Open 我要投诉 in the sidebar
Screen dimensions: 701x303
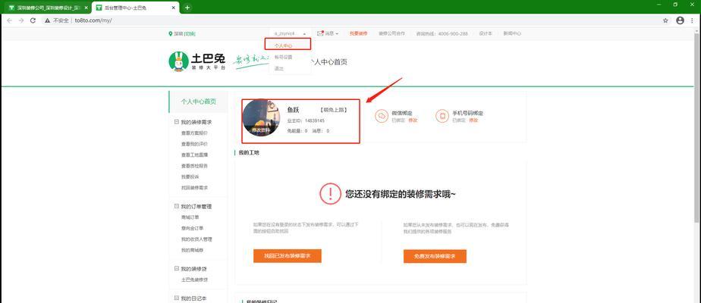click(190, 176)
